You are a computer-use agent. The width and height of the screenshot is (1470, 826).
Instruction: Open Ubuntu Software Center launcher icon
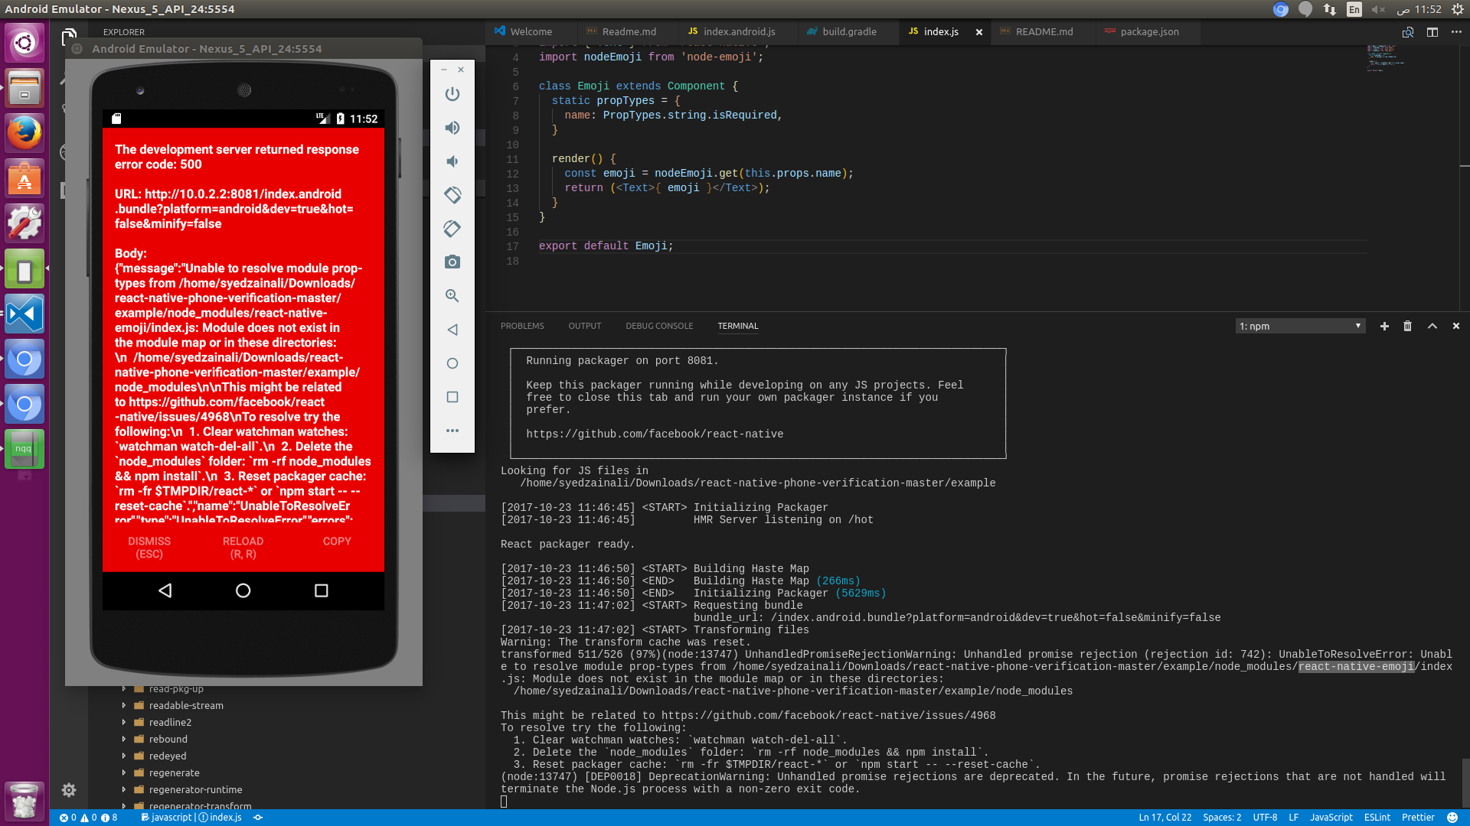pos(24,178)
